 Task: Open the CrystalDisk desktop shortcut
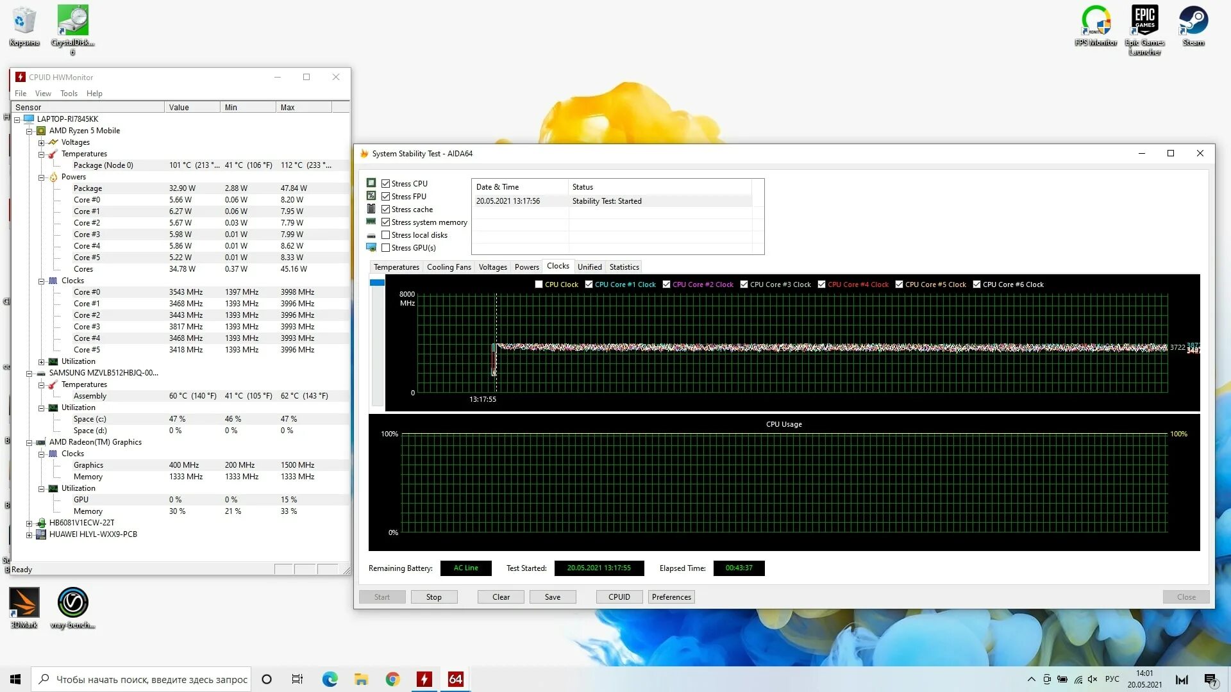click(72, 29)
